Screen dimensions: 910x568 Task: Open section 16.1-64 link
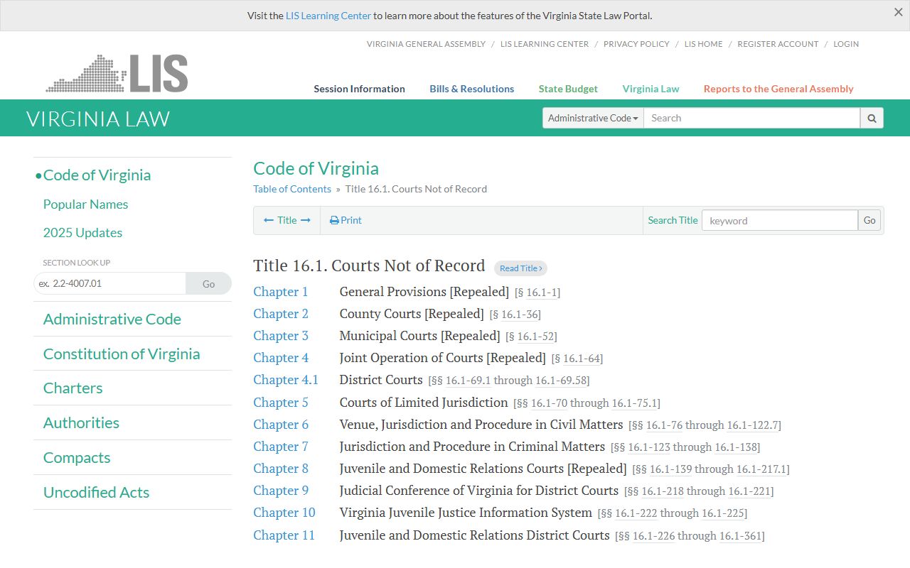(x=582, y=359)
